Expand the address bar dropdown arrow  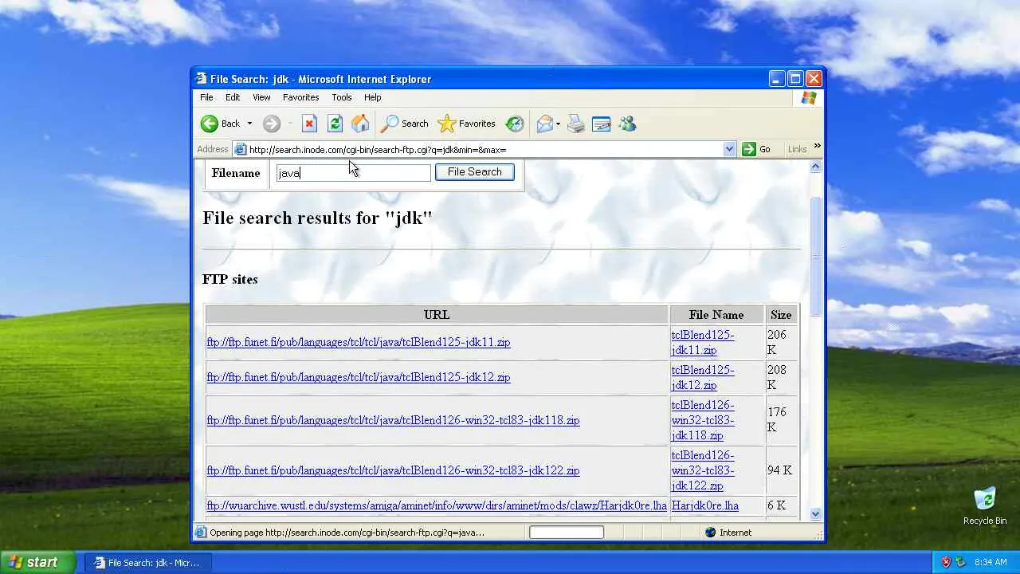tap(729, 149)
